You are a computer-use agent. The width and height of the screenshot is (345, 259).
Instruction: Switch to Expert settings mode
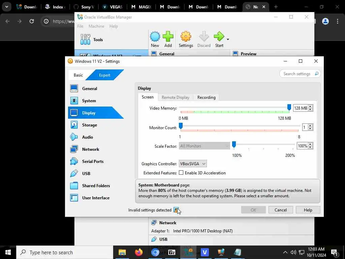click(104, 75)
